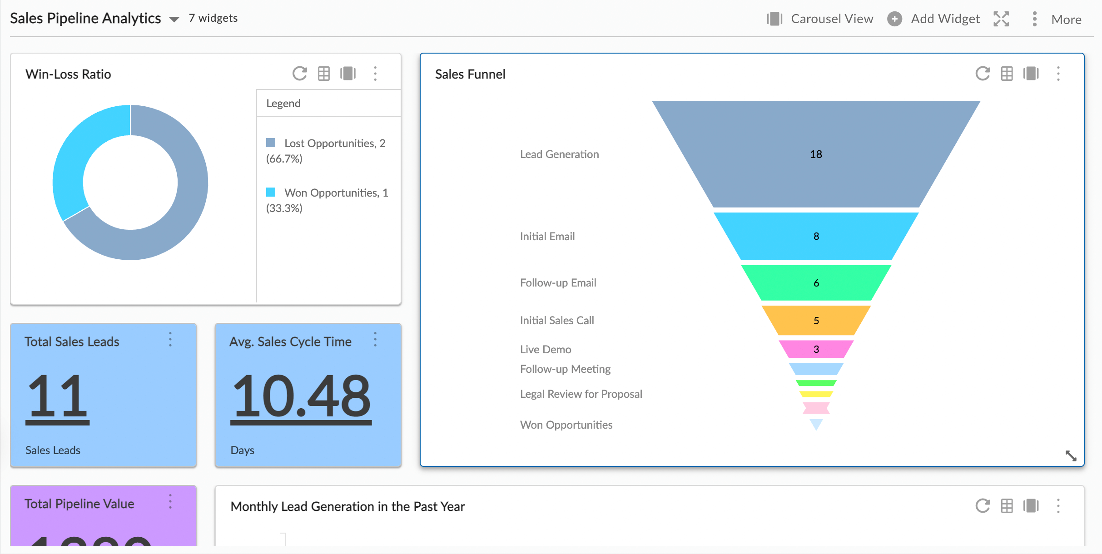Refresh the Sales Funnel widget
The width and height of the screenshot is (1102, 554).
(x=983, y=73)
